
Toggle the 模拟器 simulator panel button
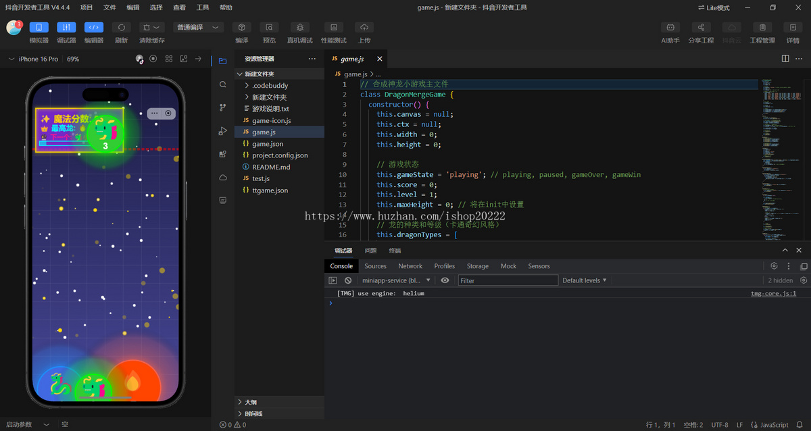[39, 28]
